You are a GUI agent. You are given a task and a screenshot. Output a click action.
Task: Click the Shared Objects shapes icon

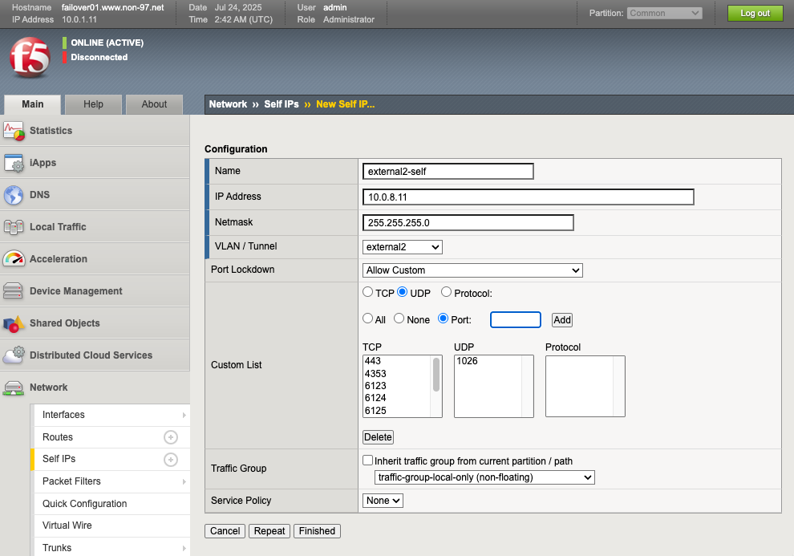point(14,323)
